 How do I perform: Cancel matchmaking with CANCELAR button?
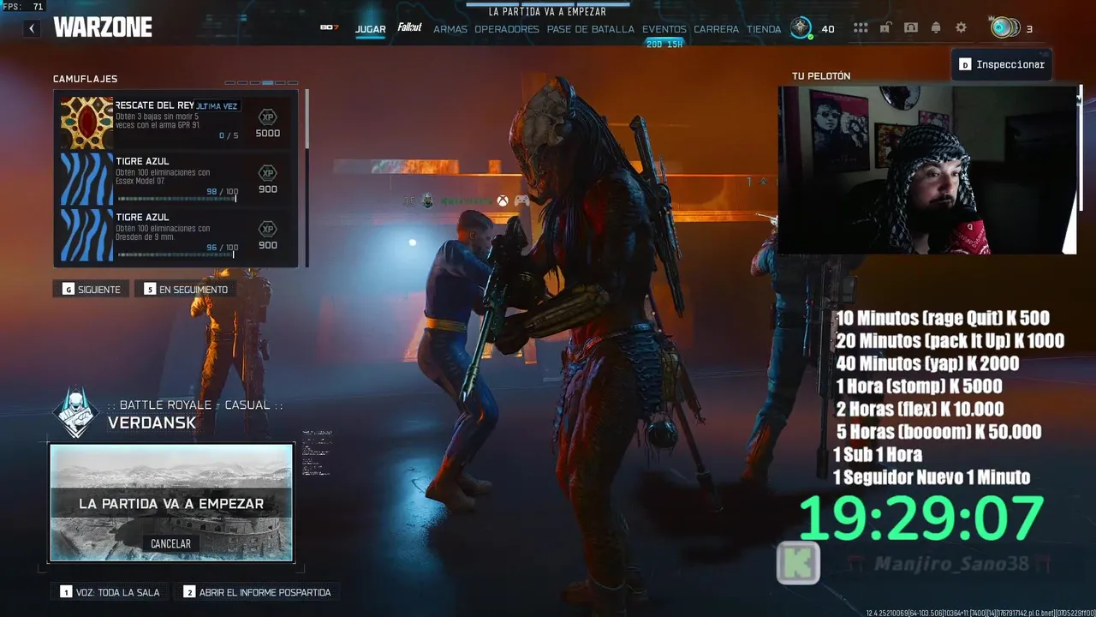point(171,543)
